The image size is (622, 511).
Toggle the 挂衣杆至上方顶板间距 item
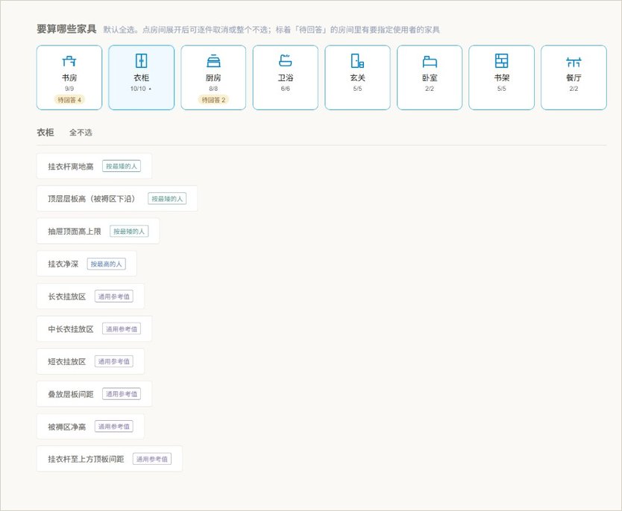click(110, 459)
